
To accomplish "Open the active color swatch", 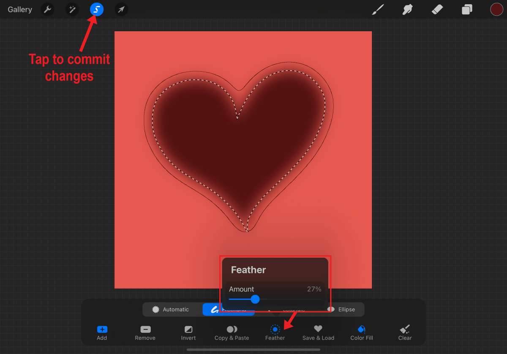I will 496,9.
